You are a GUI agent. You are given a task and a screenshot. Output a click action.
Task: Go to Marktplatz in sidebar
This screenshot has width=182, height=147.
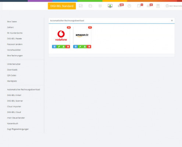tap(12, 81)
